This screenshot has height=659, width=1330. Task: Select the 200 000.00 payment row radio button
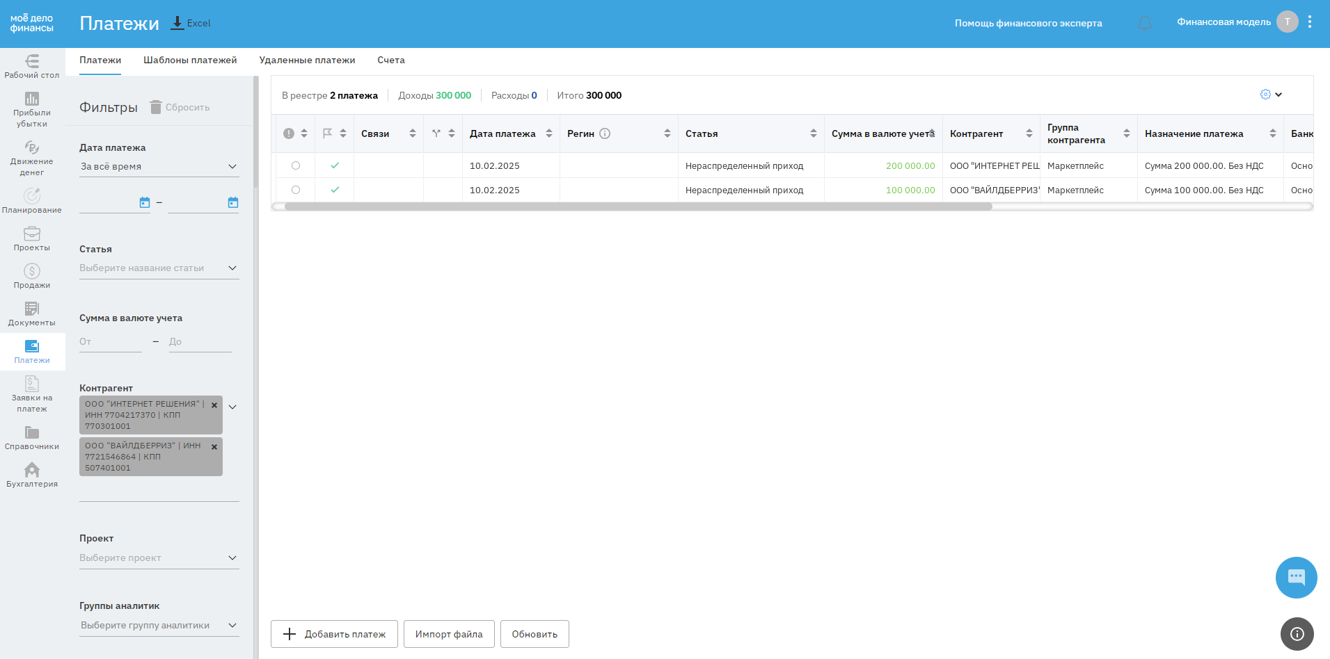point(296,165)
